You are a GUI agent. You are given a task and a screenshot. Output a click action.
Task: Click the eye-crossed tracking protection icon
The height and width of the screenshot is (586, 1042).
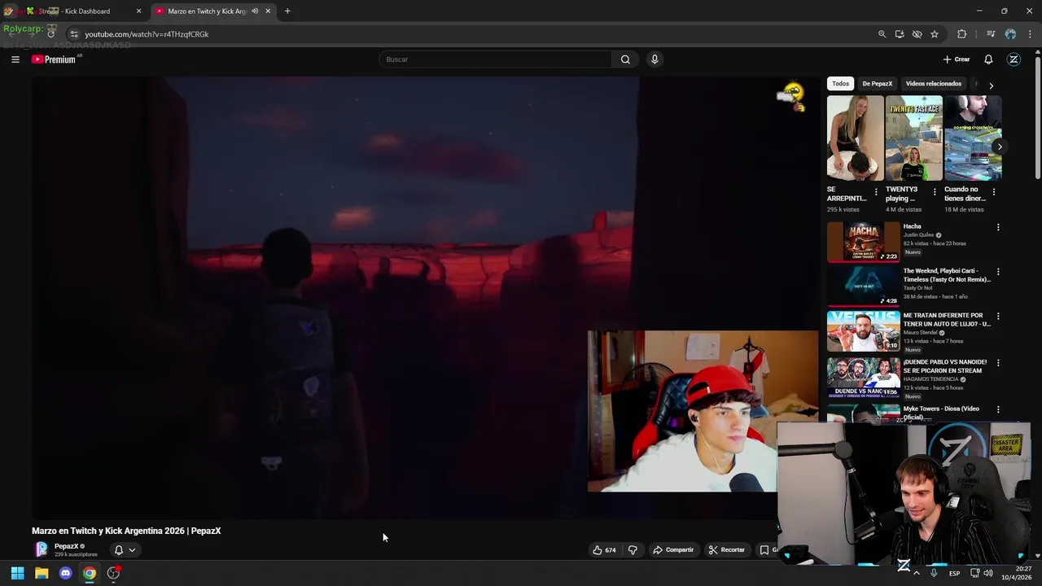tap(917, 34)
